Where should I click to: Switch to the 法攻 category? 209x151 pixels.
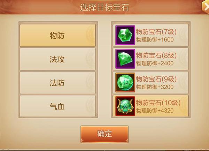57,59
